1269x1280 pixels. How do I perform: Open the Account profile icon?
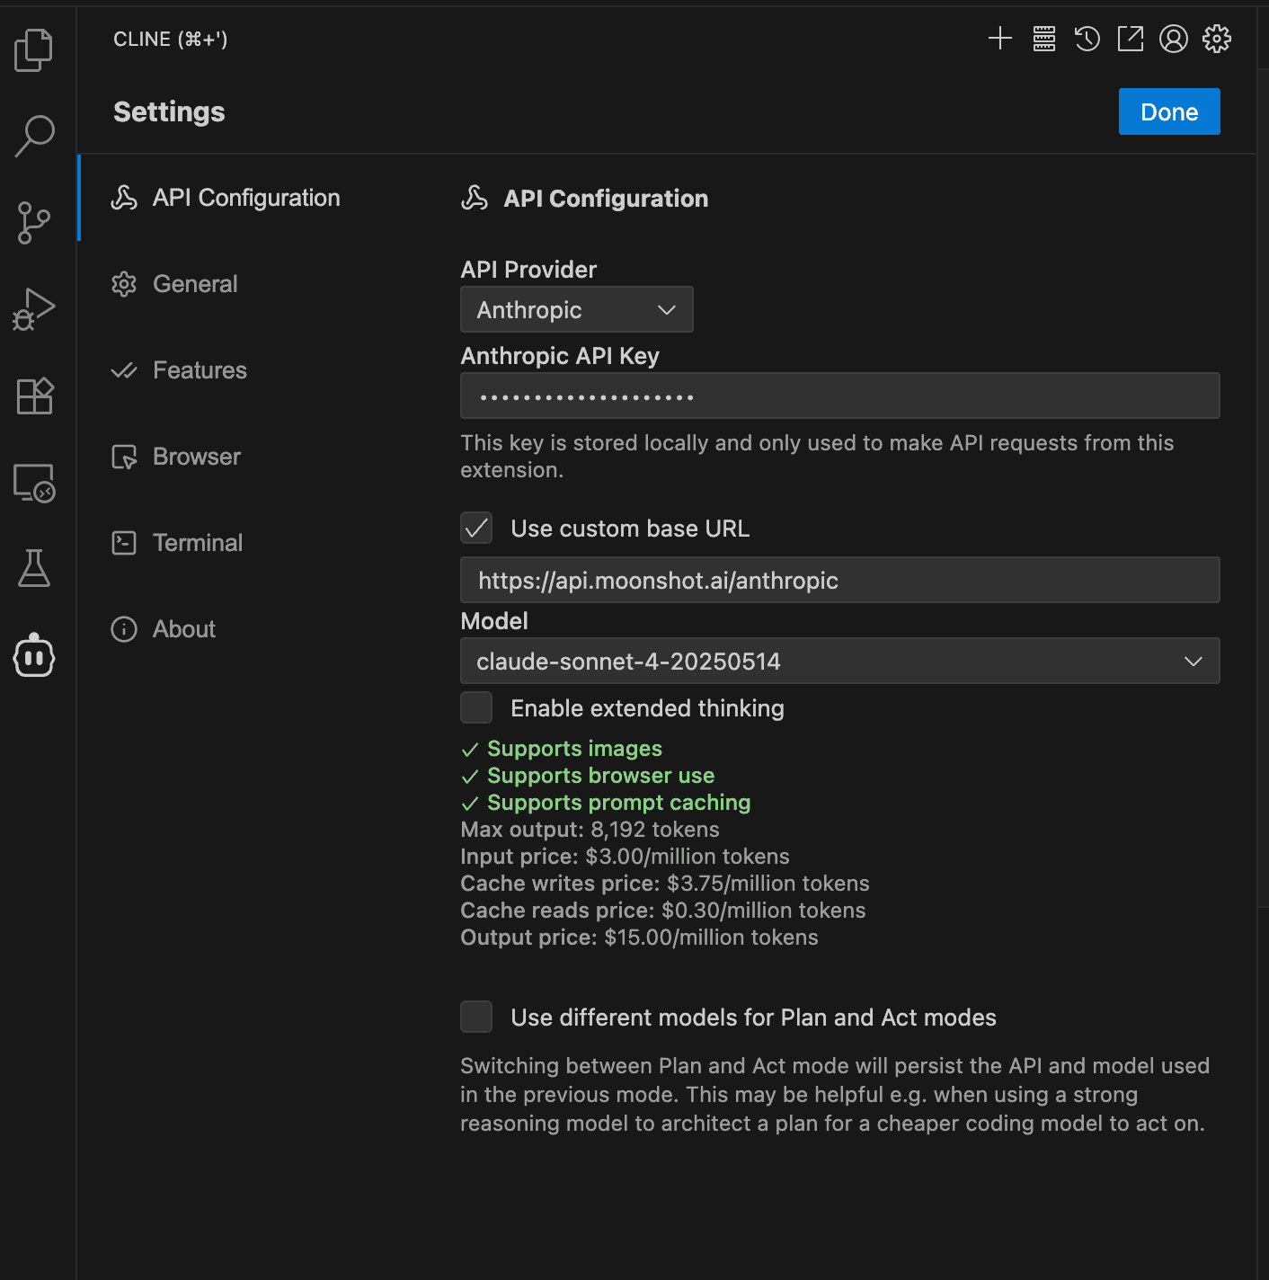pyautogui.click(x=1174, y=39)
